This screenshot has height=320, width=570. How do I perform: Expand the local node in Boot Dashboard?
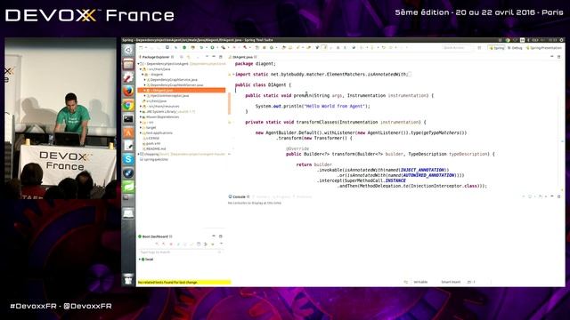140,260
